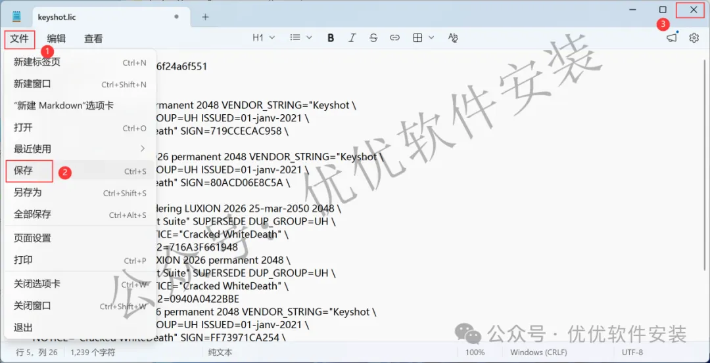Choose 另存为 from the menu
710x363 pixels.
tap(80, 193)
